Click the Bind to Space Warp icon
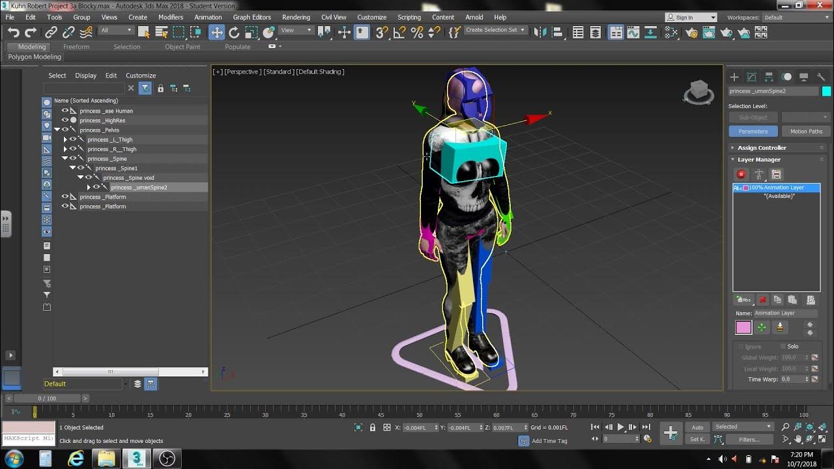 click(x=85, y=32)
